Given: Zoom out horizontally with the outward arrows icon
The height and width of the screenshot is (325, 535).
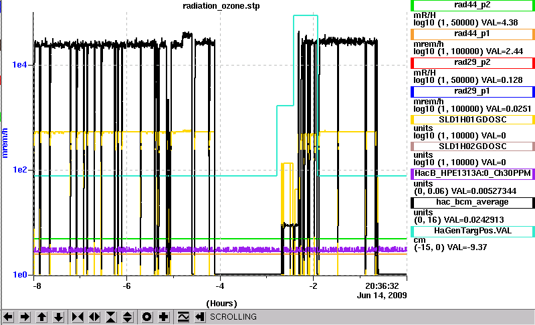Looking at the screenshot, I should tap(94, 317).
